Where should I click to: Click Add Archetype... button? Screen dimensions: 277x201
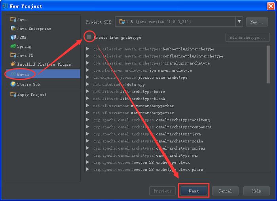(247, 37)
